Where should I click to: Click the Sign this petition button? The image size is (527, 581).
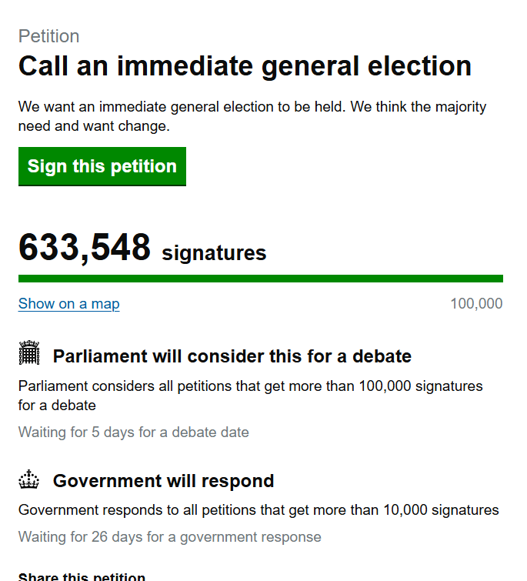tap(102, 166)
